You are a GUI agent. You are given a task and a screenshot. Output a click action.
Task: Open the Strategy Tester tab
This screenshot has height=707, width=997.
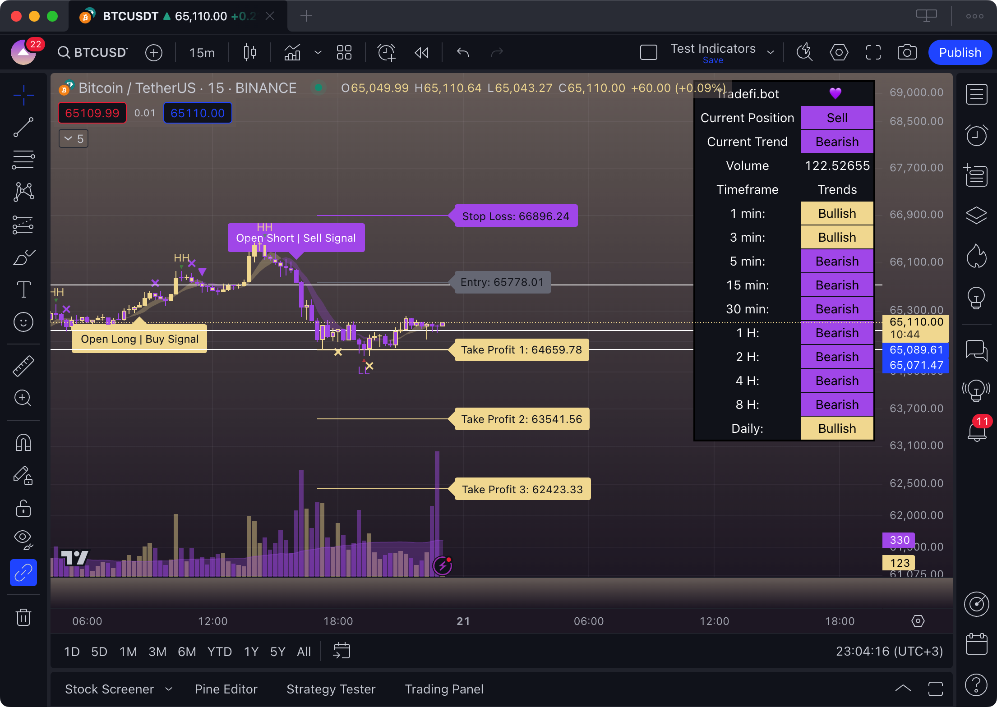(331, 689)
